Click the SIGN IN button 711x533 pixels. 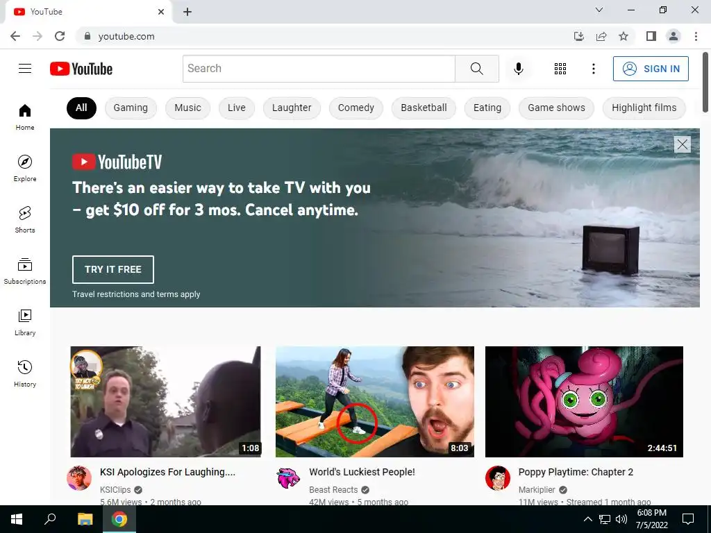[x=651, y=69]
